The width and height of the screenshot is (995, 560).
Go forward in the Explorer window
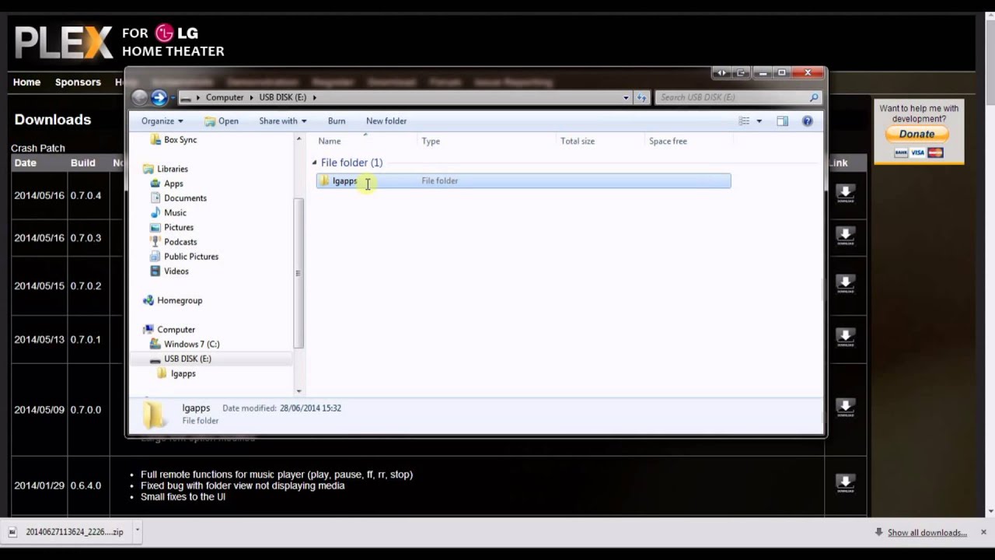coord(159,97)
